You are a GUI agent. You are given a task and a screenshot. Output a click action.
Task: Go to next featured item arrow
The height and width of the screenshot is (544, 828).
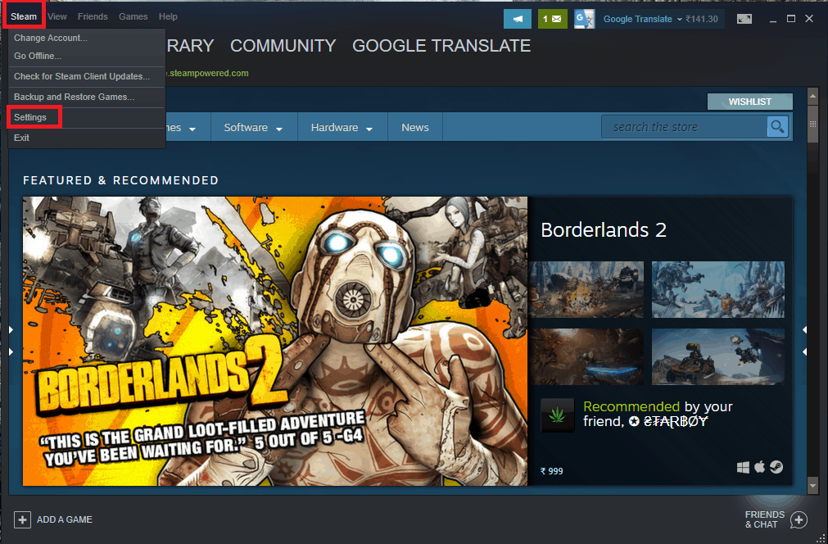click(x=805, y=341)
